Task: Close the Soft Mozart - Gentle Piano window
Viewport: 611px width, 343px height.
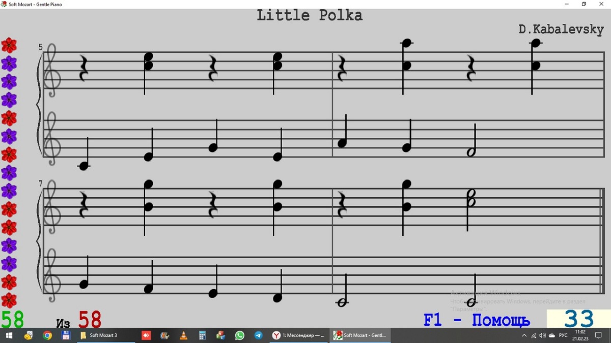Action: [x=602, y=4]
